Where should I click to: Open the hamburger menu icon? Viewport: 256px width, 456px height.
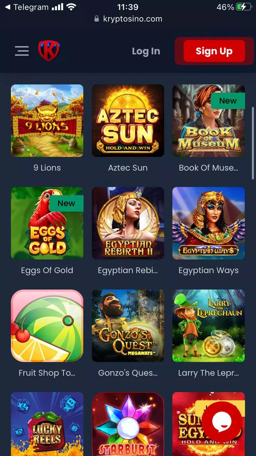22,51
